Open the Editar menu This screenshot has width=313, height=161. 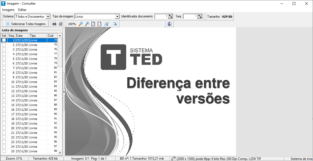22,10
